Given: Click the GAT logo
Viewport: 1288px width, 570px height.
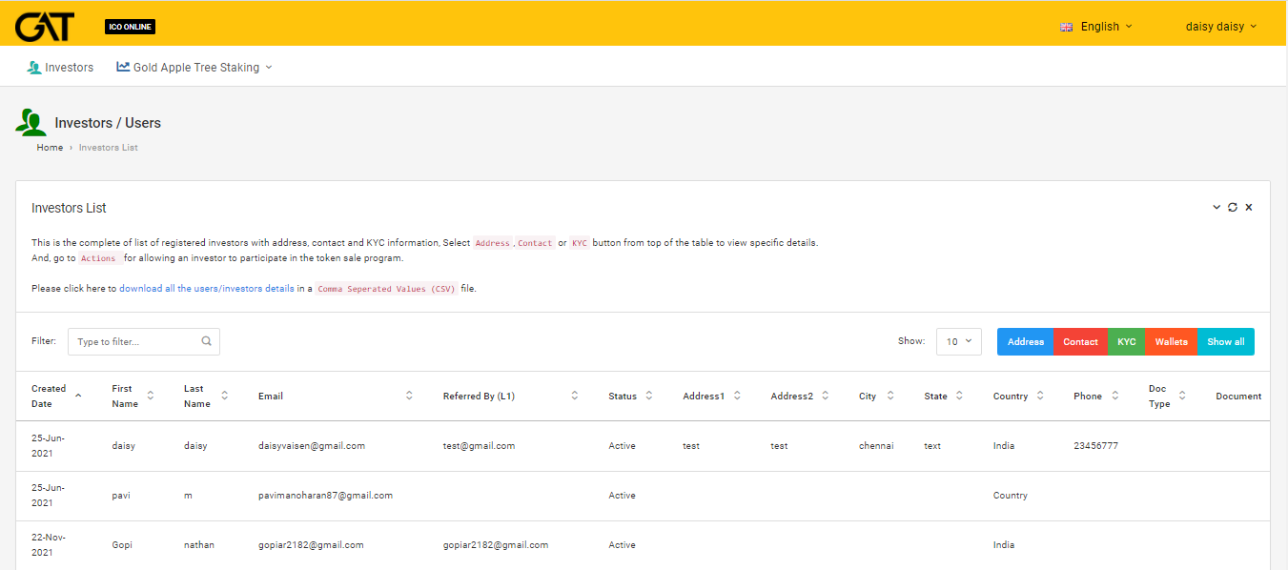Looking at the screenshot, I should pyautogui.click(x=44, y=27).
